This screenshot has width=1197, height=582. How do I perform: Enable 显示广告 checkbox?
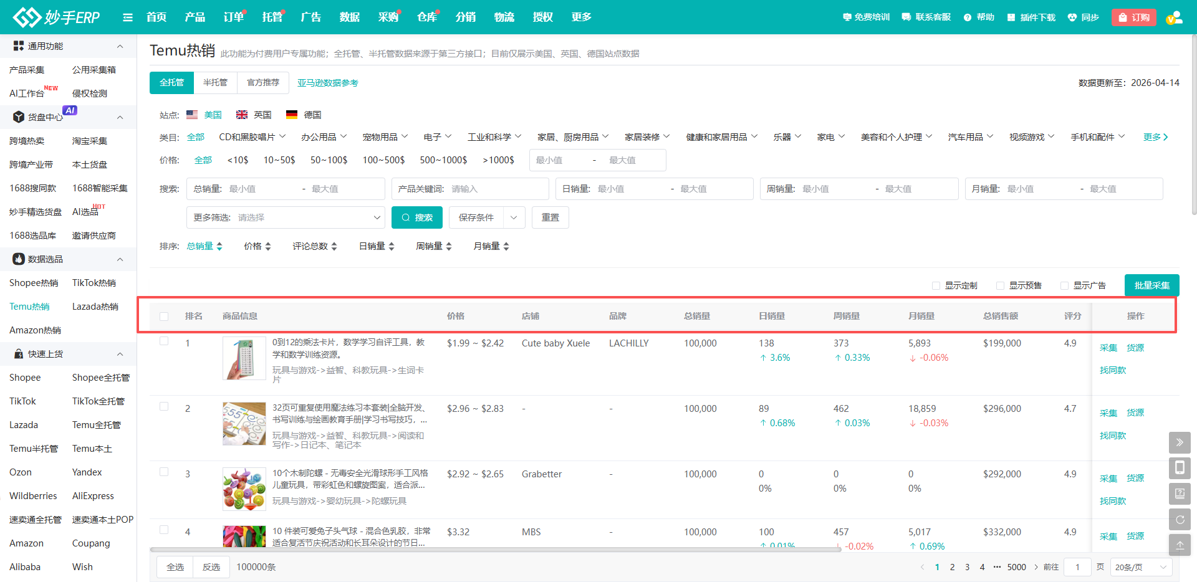1064,285
